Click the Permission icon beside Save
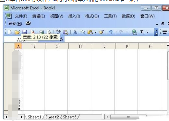The height and width of the screenshot is (121, 169). 32,32
